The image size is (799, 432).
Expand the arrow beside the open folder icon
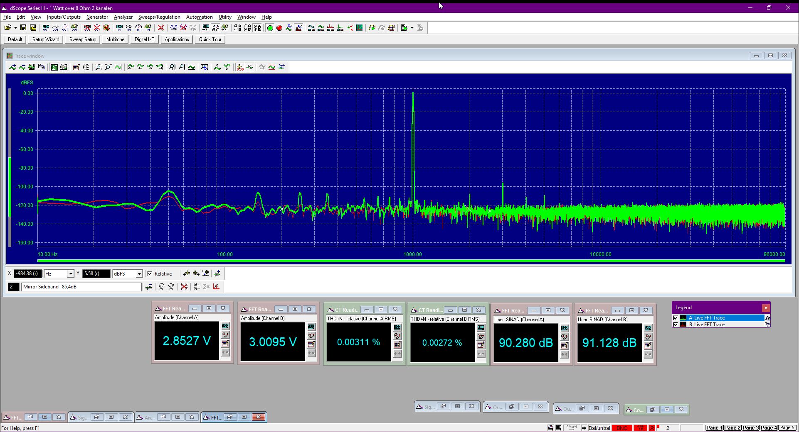15,28
